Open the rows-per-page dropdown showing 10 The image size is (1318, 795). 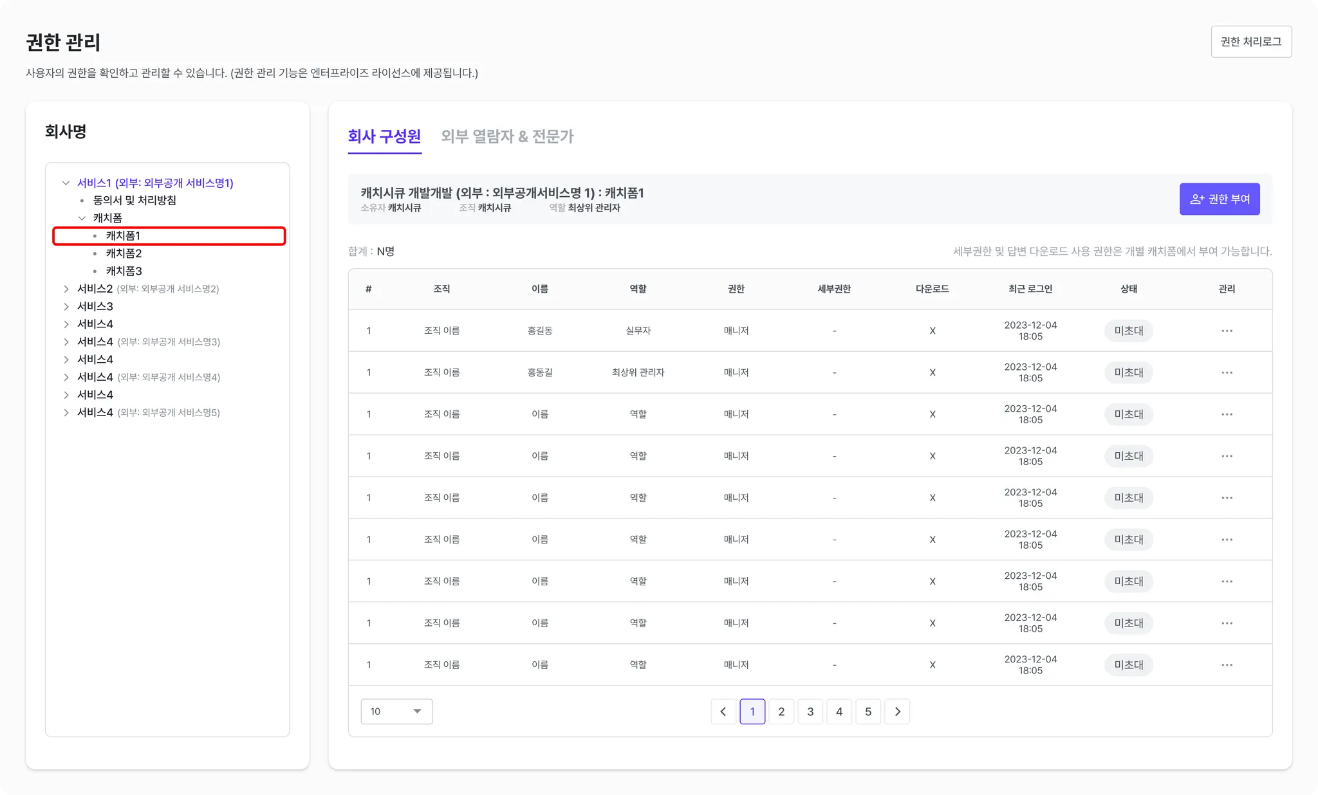396,711
